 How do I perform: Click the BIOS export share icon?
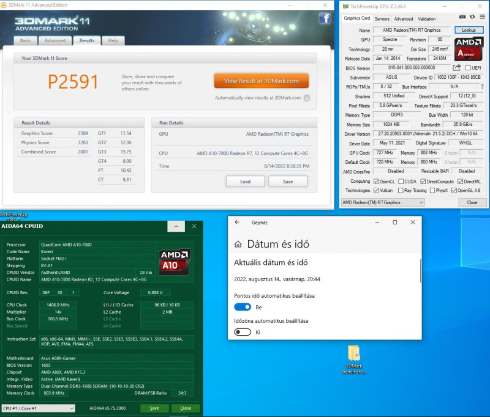pyautogui.click(x=456, y=67)
